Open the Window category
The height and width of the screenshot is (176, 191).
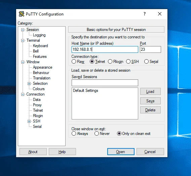tap(33, 62)
